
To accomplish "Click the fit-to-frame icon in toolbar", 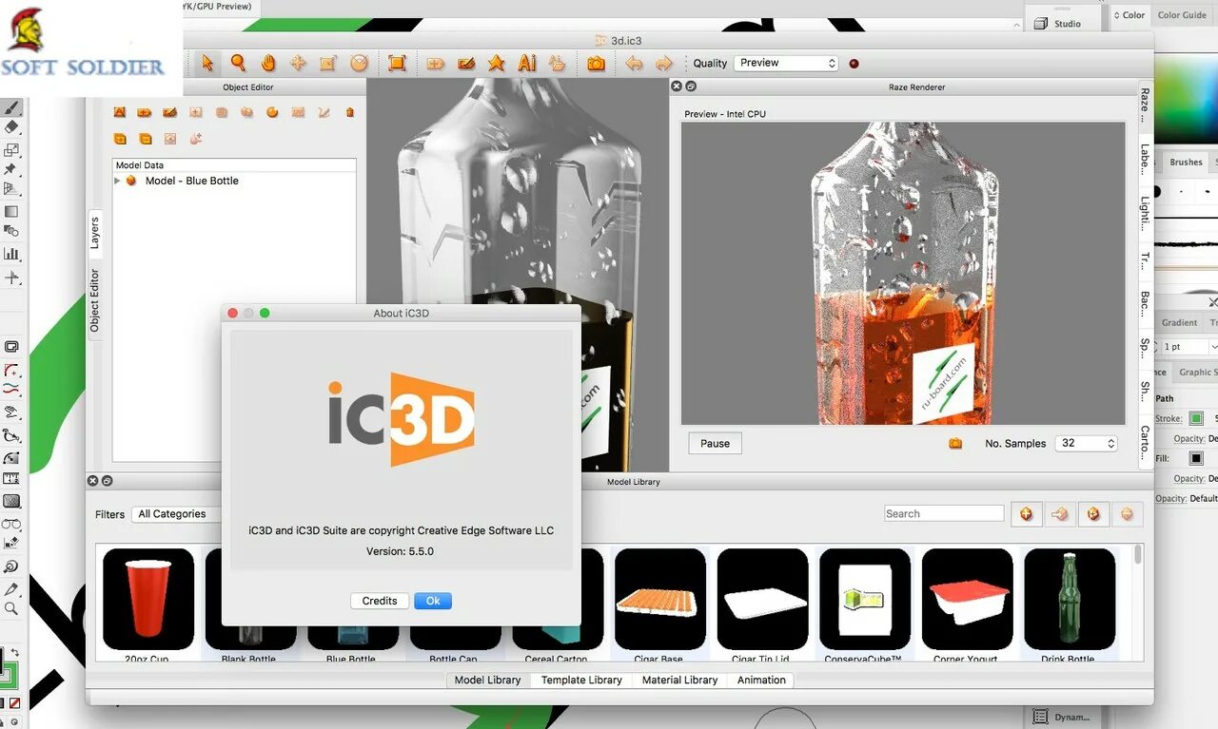I will [397, 63].
